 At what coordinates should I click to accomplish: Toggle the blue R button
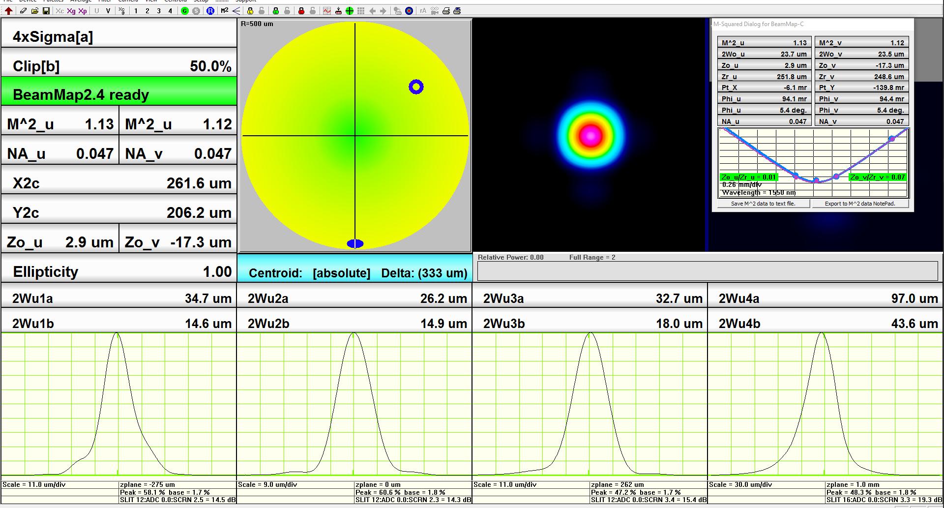tap(210, 11)
